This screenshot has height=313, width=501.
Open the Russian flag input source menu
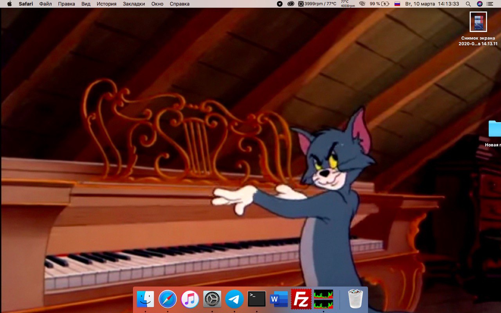[x=397, y=4]
